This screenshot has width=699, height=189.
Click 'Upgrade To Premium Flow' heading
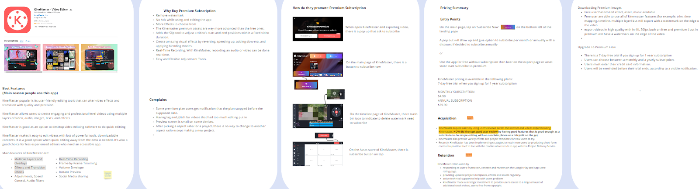point(596,47)
